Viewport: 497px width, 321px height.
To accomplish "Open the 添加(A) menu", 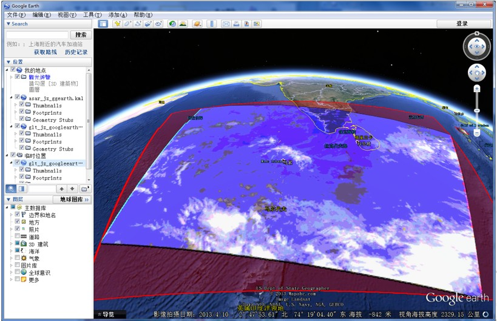I will (x=118, y=15).
